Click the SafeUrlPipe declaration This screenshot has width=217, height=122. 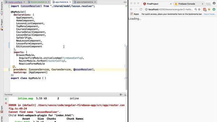tap(24, 38)
